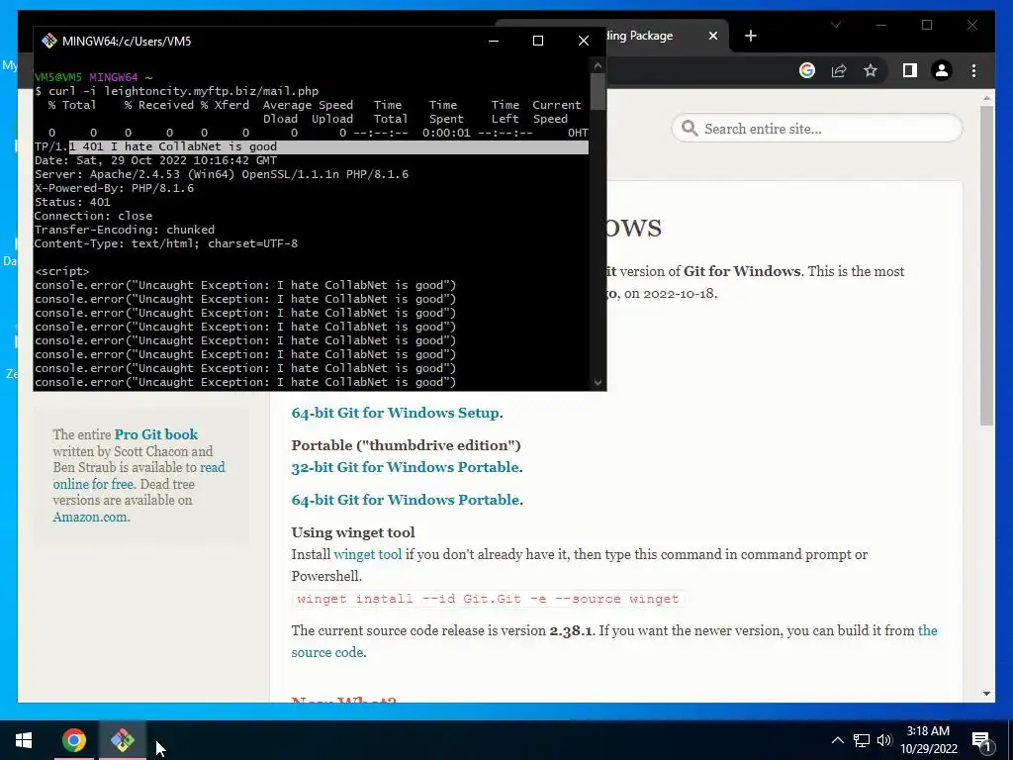
Task: Open the Pro Git book link
Action: tap(155, 434)
